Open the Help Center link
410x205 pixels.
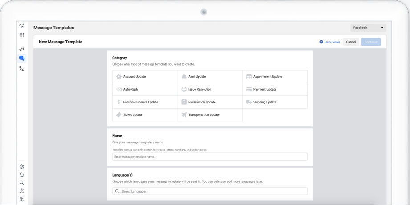pyautogui.click(x=330, y=42)
